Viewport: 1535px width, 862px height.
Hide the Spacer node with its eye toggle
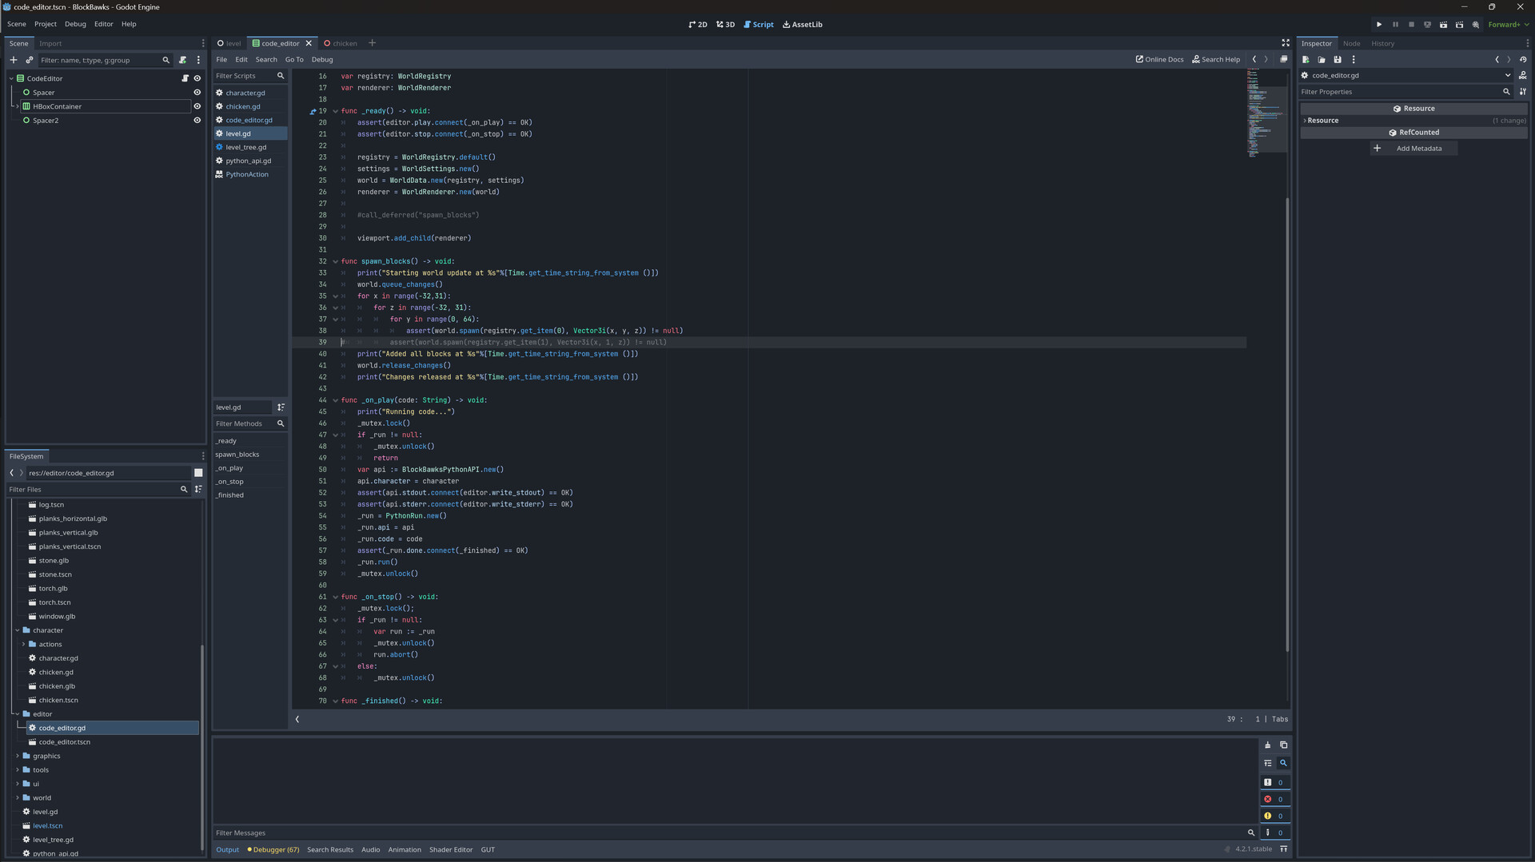point(197,92)
